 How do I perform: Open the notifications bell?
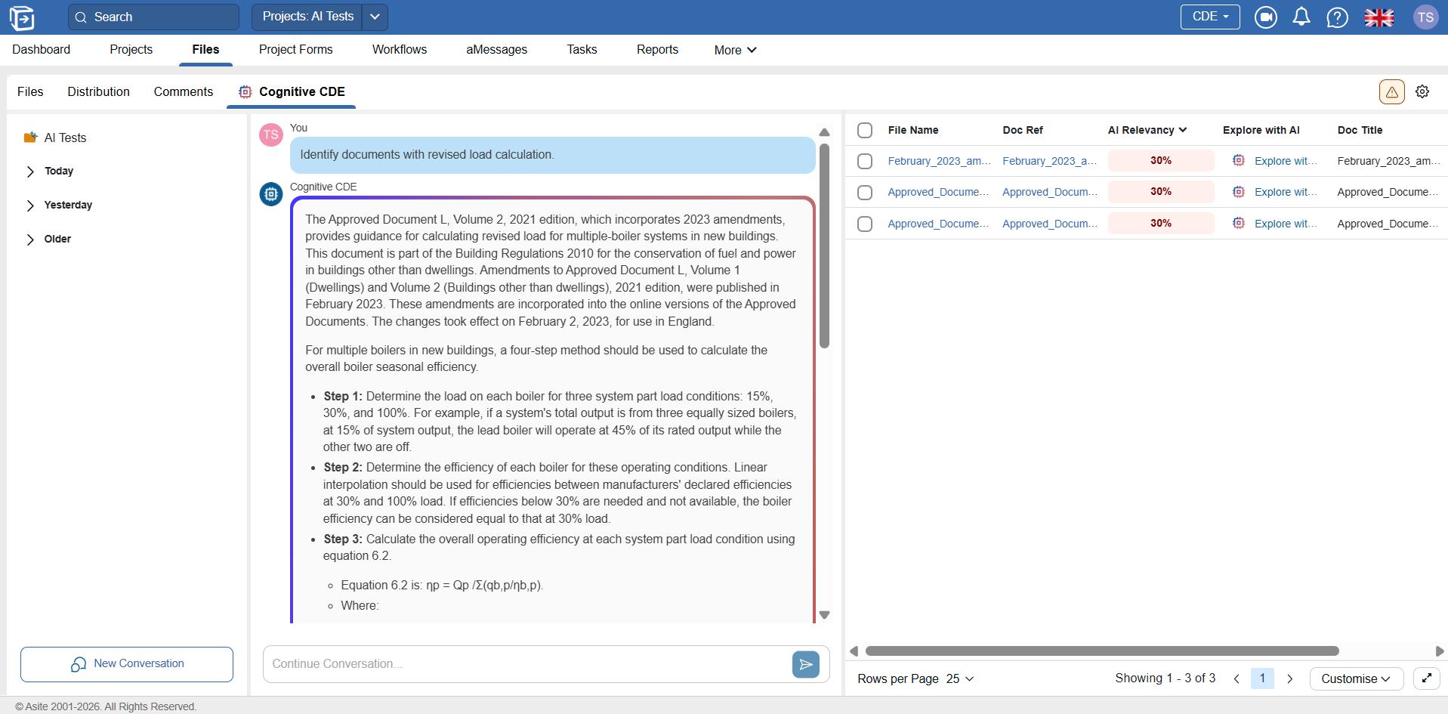1301,17
